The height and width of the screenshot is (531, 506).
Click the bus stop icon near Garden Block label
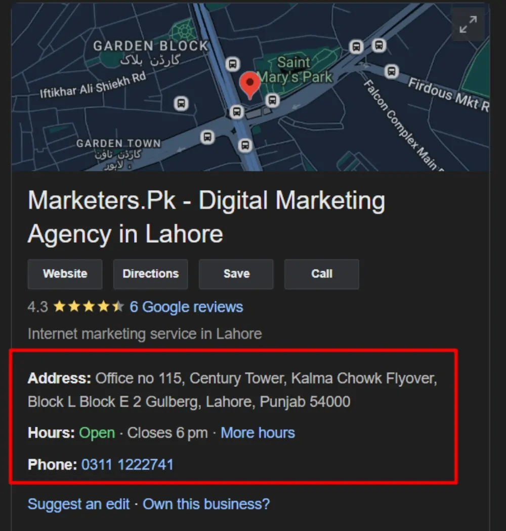(x=232, y=64)
